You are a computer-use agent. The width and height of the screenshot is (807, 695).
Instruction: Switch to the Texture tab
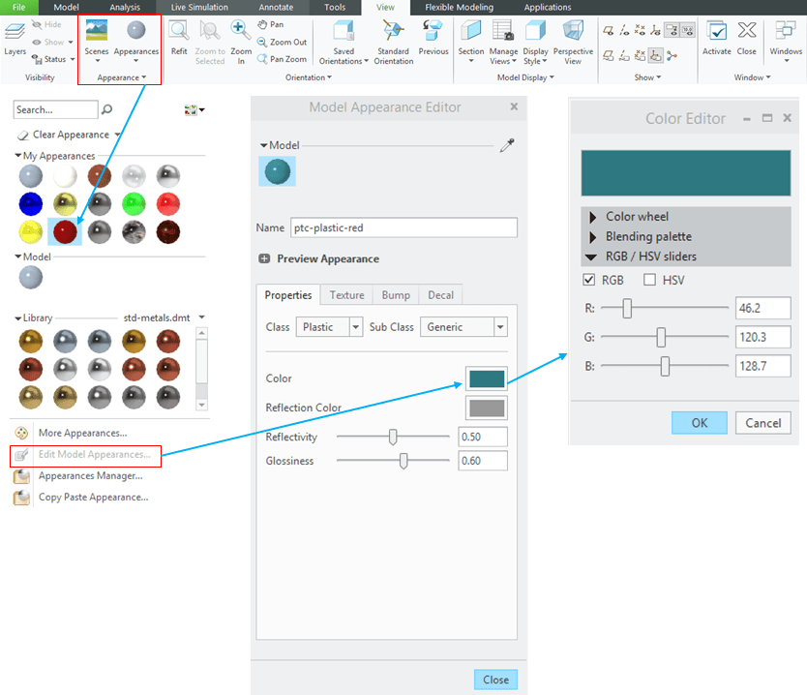click(x=346, y=295)
